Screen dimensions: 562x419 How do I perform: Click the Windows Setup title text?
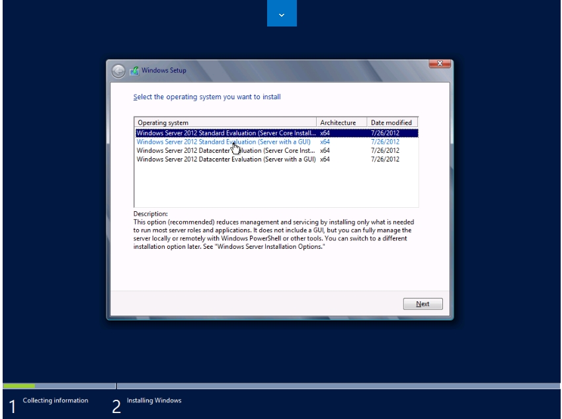coord(163,71)
